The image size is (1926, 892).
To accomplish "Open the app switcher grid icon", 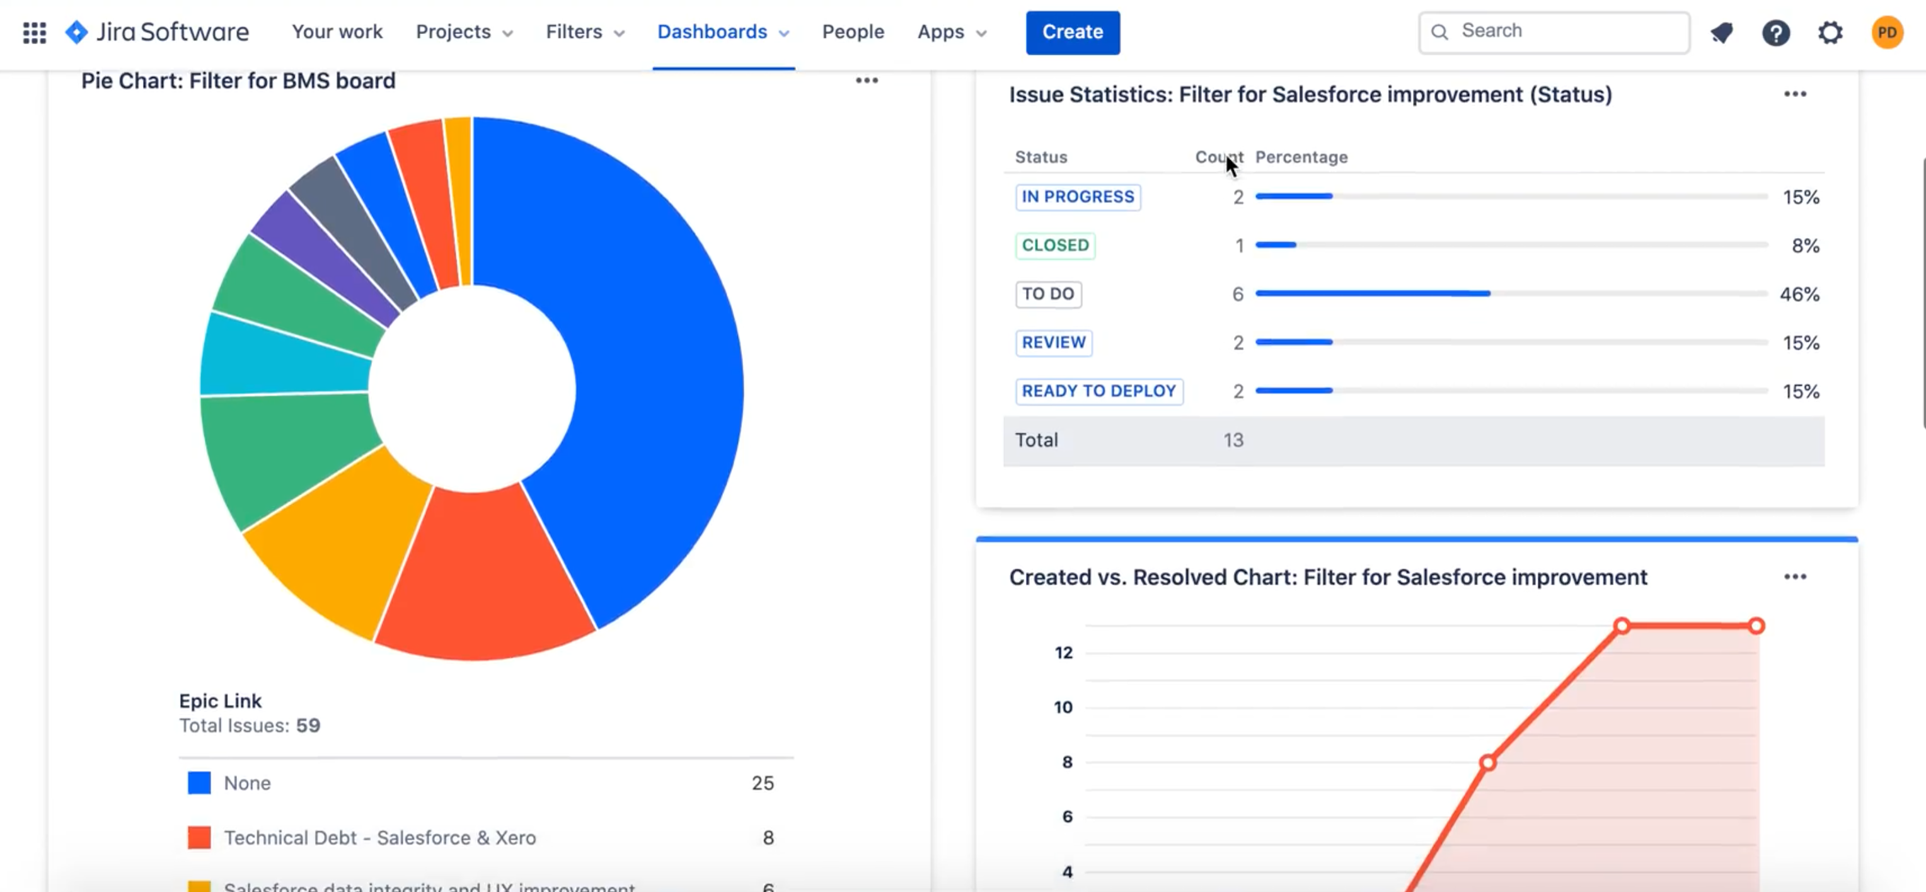I will coord(35,32).
